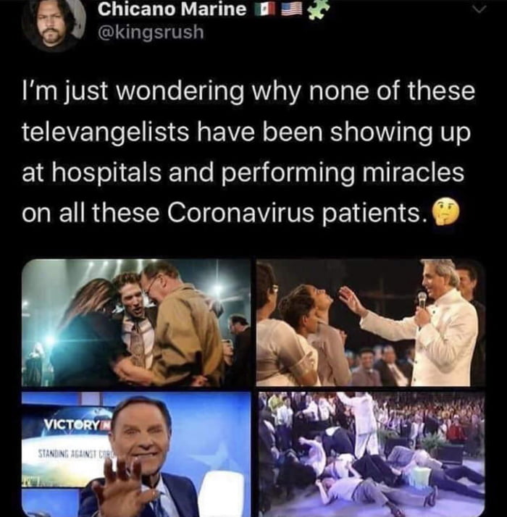Open the tweet options chevron menu
The image size is (507, 517).
pos(476,10)
